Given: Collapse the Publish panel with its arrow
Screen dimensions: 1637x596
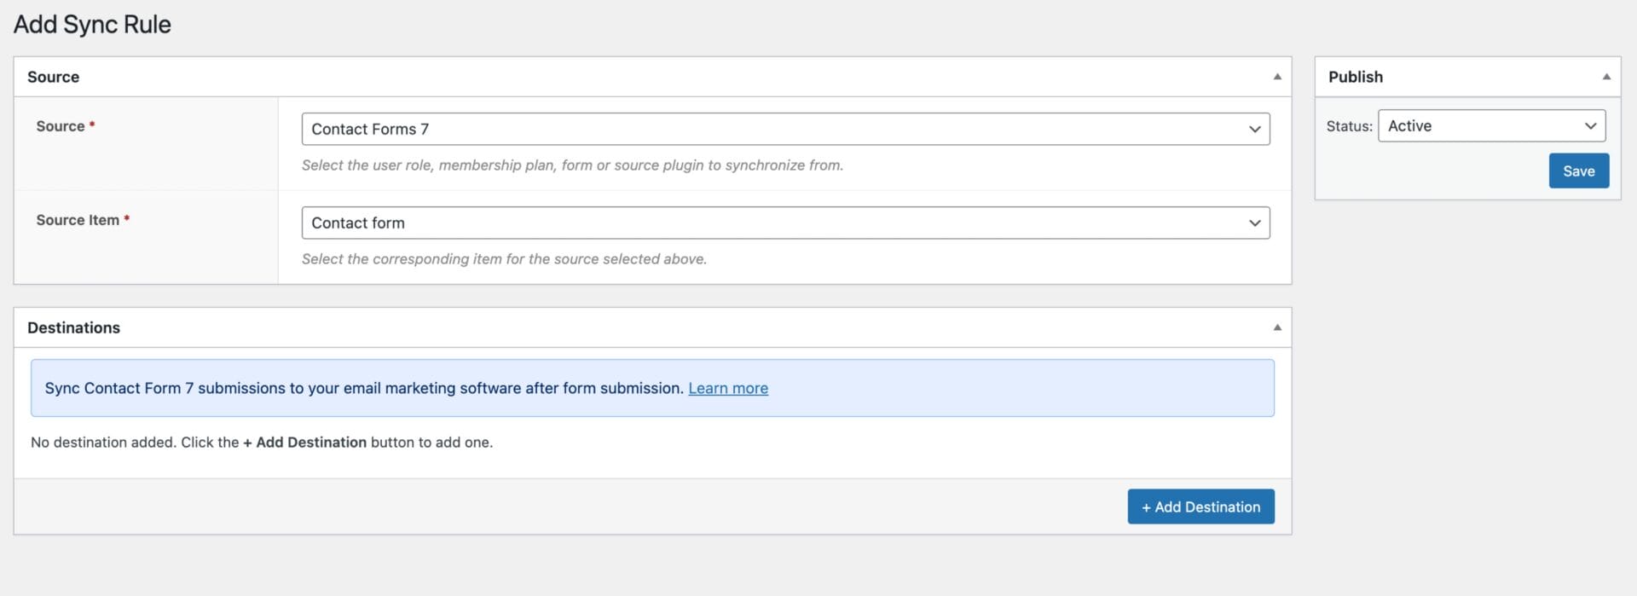Looking at the screenshot, I should pos(1605,77).
